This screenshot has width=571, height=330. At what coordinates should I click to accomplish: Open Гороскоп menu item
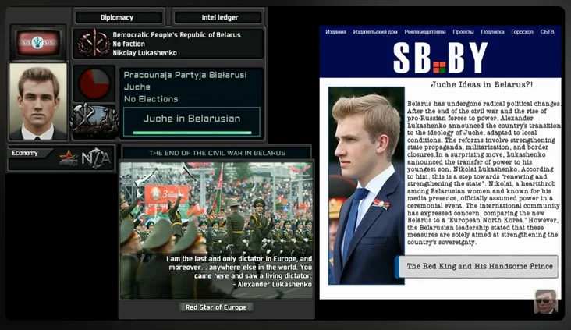[x=522, y=32]
